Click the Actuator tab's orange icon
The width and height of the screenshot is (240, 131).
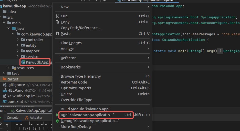pos(27,118)
